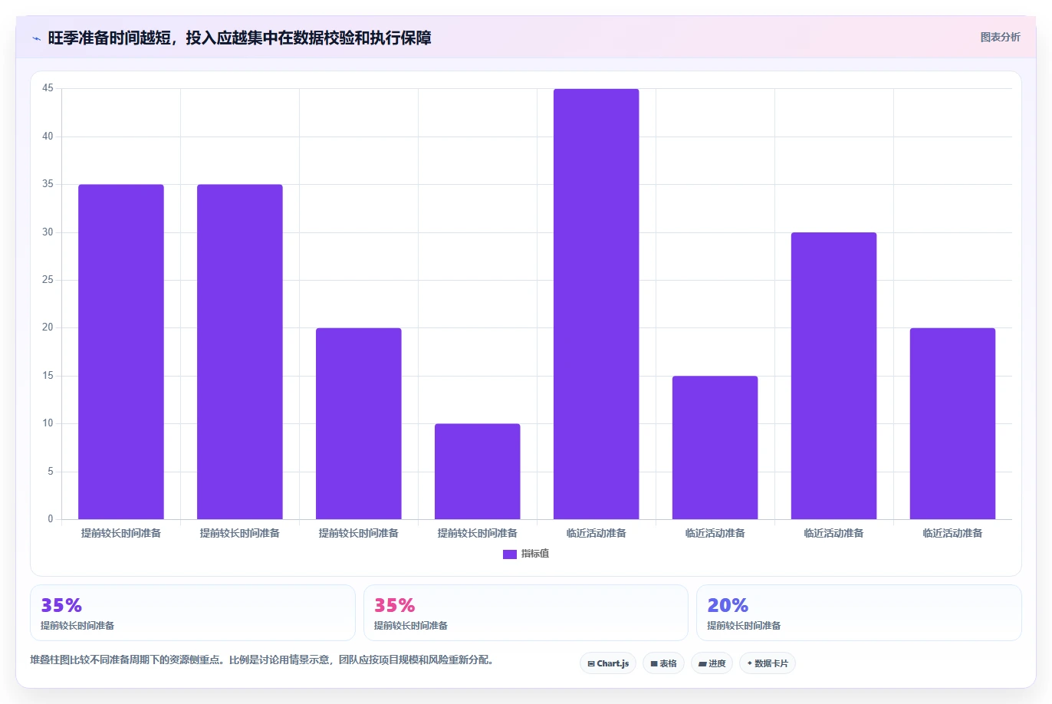Toggle the 指标值 legend color swatch
1052x704 pixels.
510,554
